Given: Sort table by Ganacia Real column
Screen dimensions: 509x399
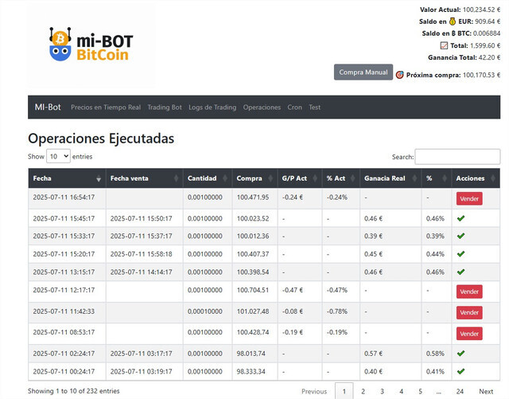Looking at the screenshot, I should tap(390, 178).
